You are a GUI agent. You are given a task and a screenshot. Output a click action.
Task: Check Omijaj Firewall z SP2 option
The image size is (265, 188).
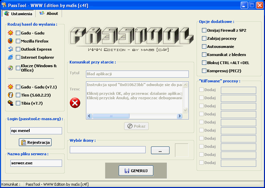click(x=204, y=30)
